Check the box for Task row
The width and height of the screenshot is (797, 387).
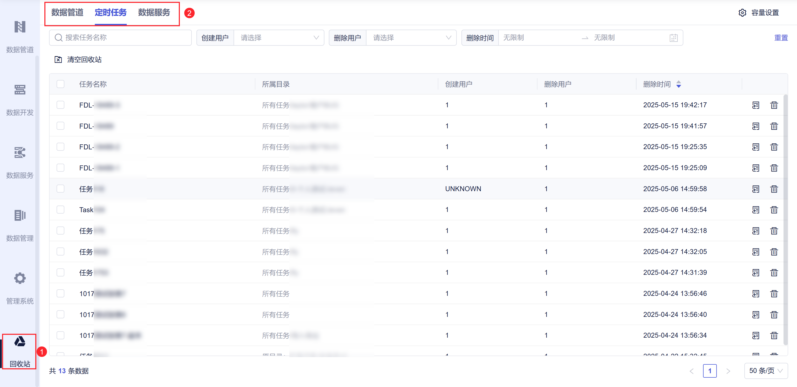click(60, 210)
